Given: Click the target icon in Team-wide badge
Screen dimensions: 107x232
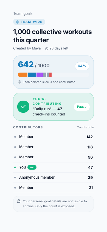Looking at the screenshot, I should (x=18, y=22).
